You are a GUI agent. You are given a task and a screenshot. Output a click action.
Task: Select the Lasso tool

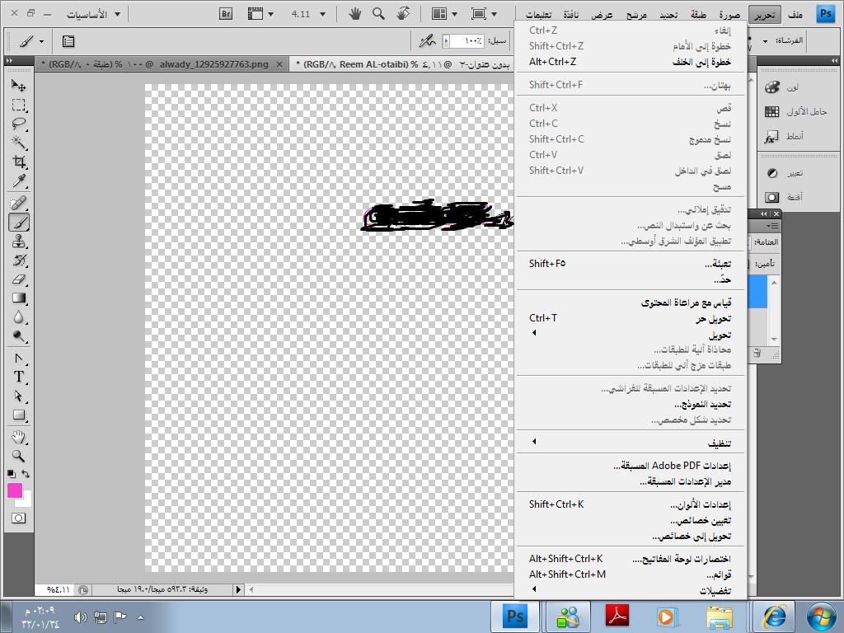pyautogui.click(x=18, y=124)
